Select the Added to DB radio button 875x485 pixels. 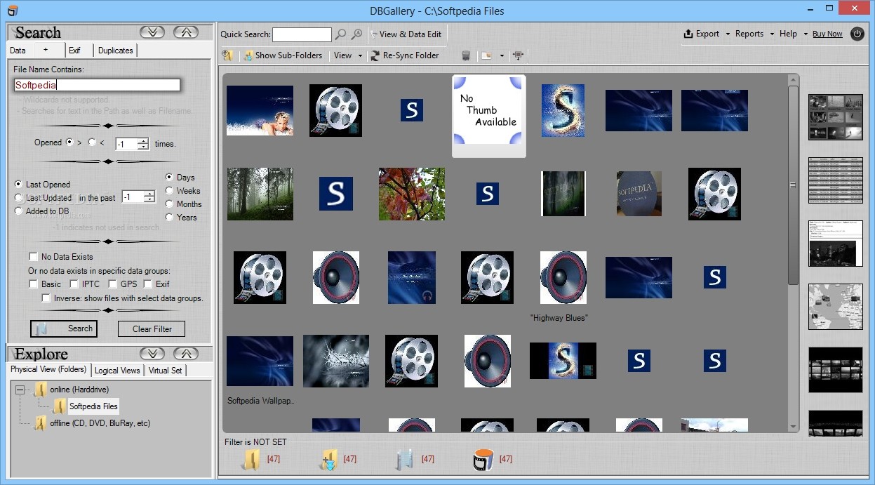pos(18,211)
